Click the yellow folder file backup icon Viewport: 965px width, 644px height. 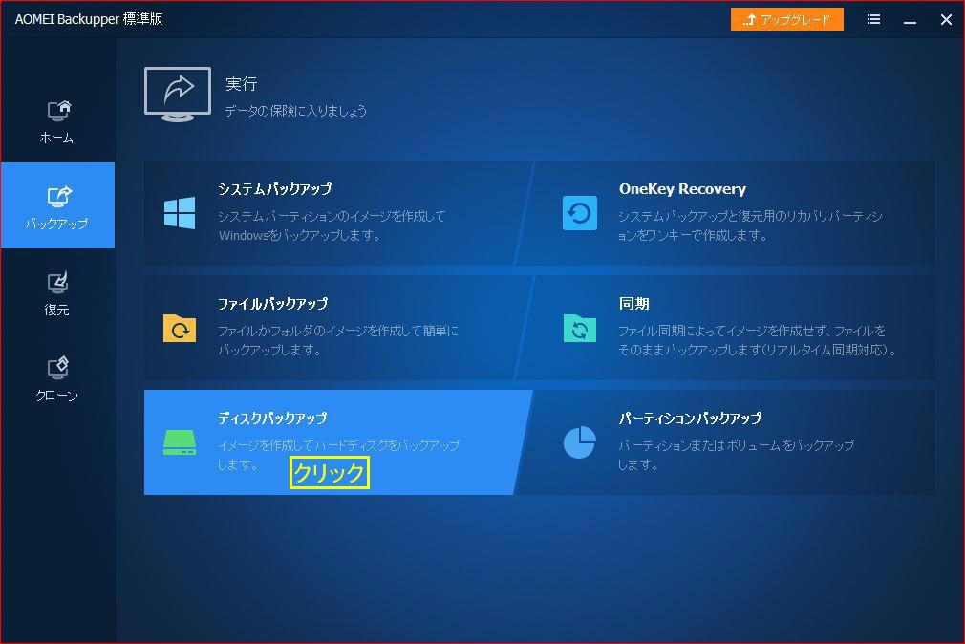click(180, 328)
